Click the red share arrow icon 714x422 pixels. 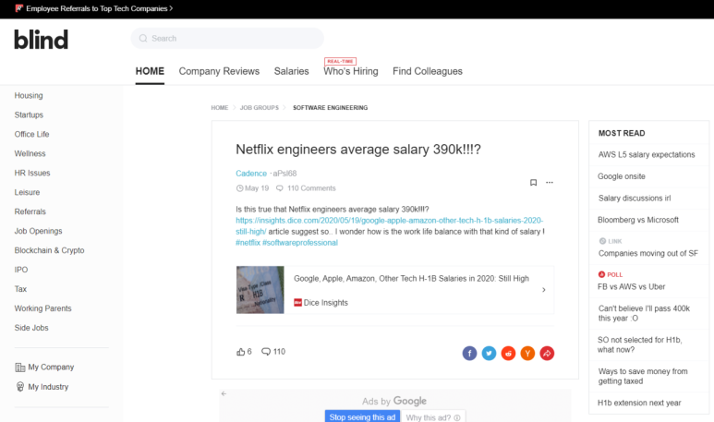pyautogui.click(x=547, y=354)
